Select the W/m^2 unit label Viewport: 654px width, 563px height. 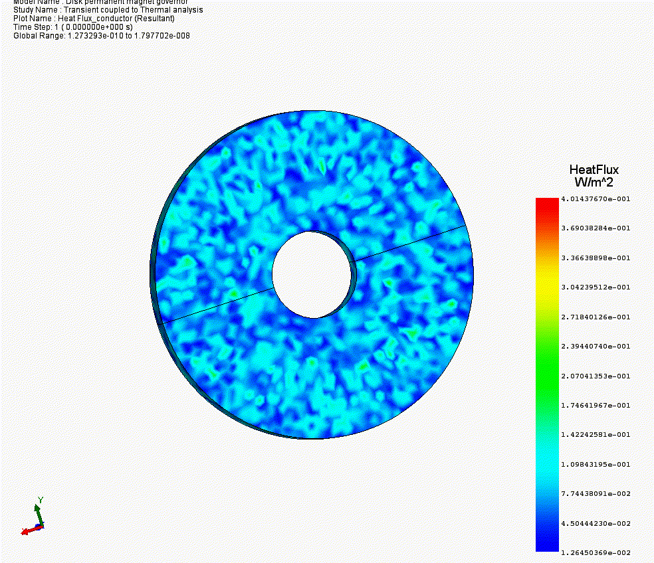(x=593, y=182)
